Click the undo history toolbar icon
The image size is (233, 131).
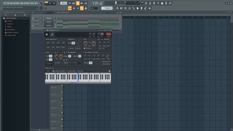click(x=146, y=3)
